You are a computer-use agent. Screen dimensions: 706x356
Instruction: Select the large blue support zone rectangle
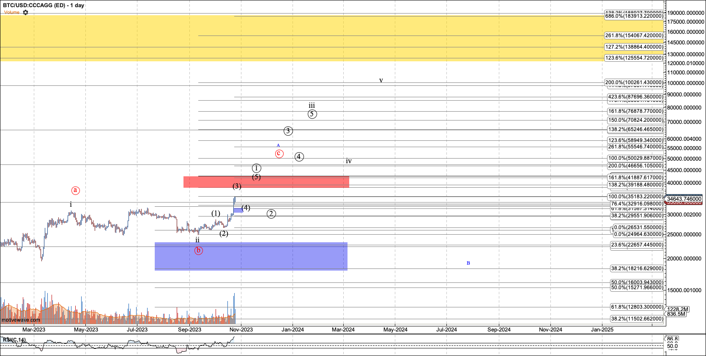(x=251, y=256)
